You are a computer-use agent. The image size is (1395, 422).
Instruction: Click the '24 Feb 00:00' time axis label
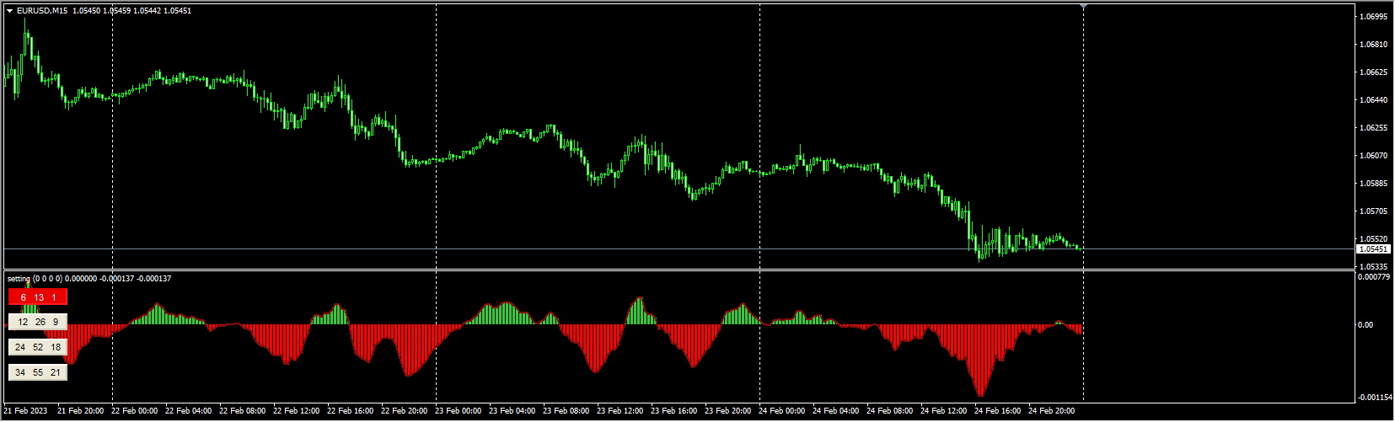tap(782, 412)
